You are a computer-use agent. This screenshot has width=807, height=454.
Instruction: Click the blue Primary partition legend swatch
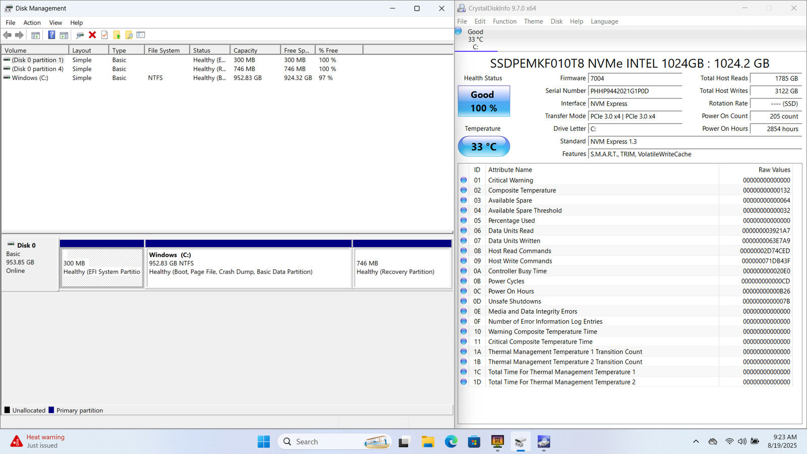click(51, 410)
